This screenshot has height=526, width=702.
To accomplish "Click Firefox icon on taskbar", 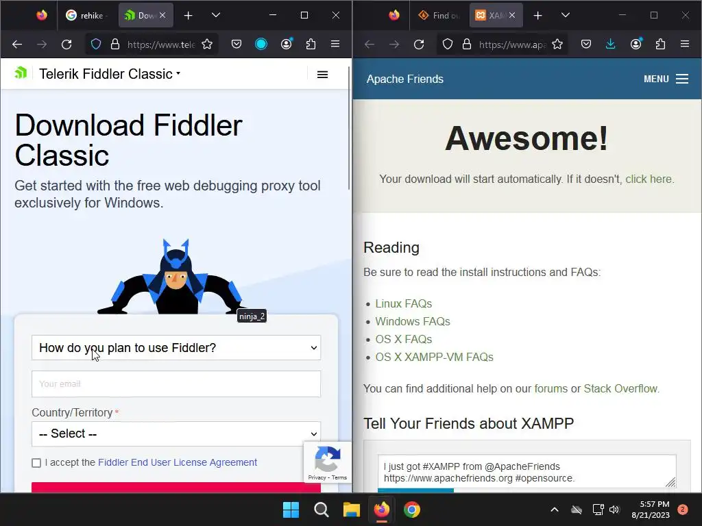I will click(x=381, y=510).
